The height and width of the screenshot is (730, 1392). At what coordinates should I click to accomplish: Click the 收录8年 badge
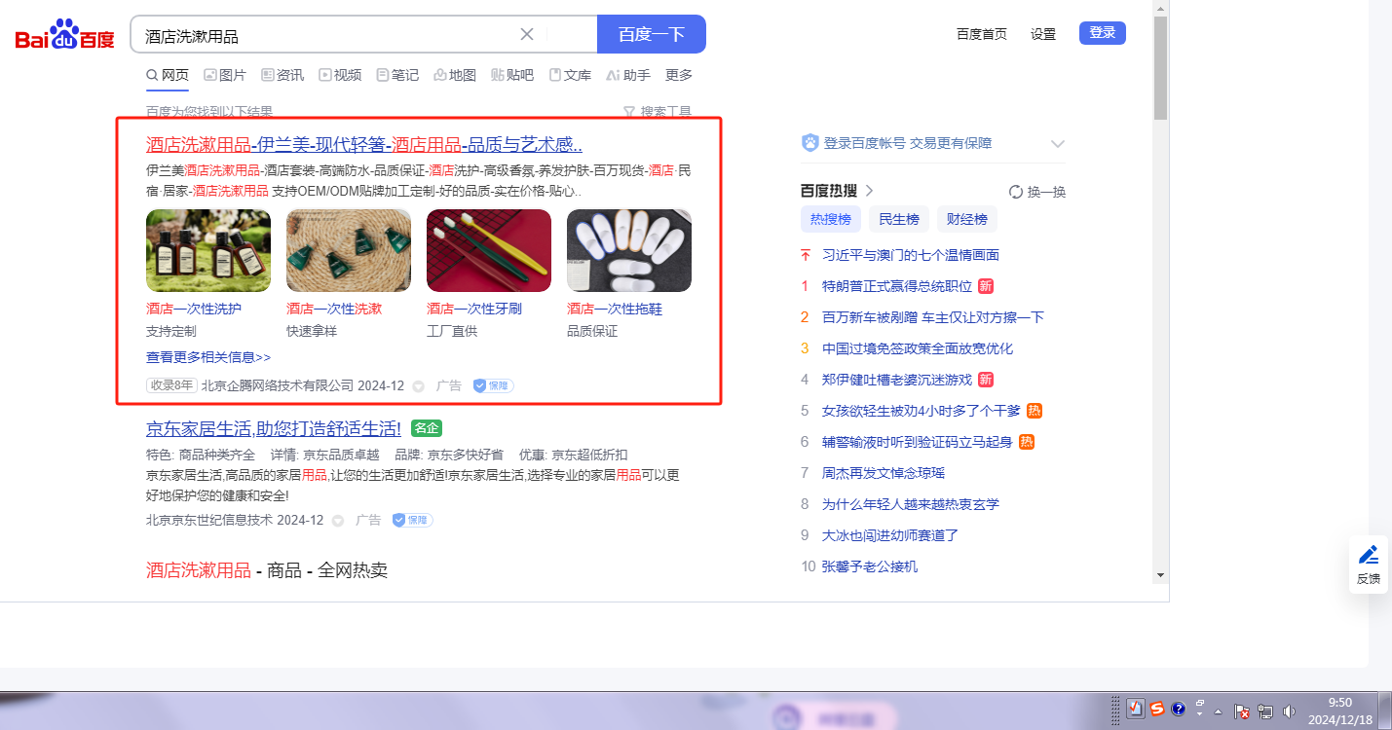click(171, 385)
